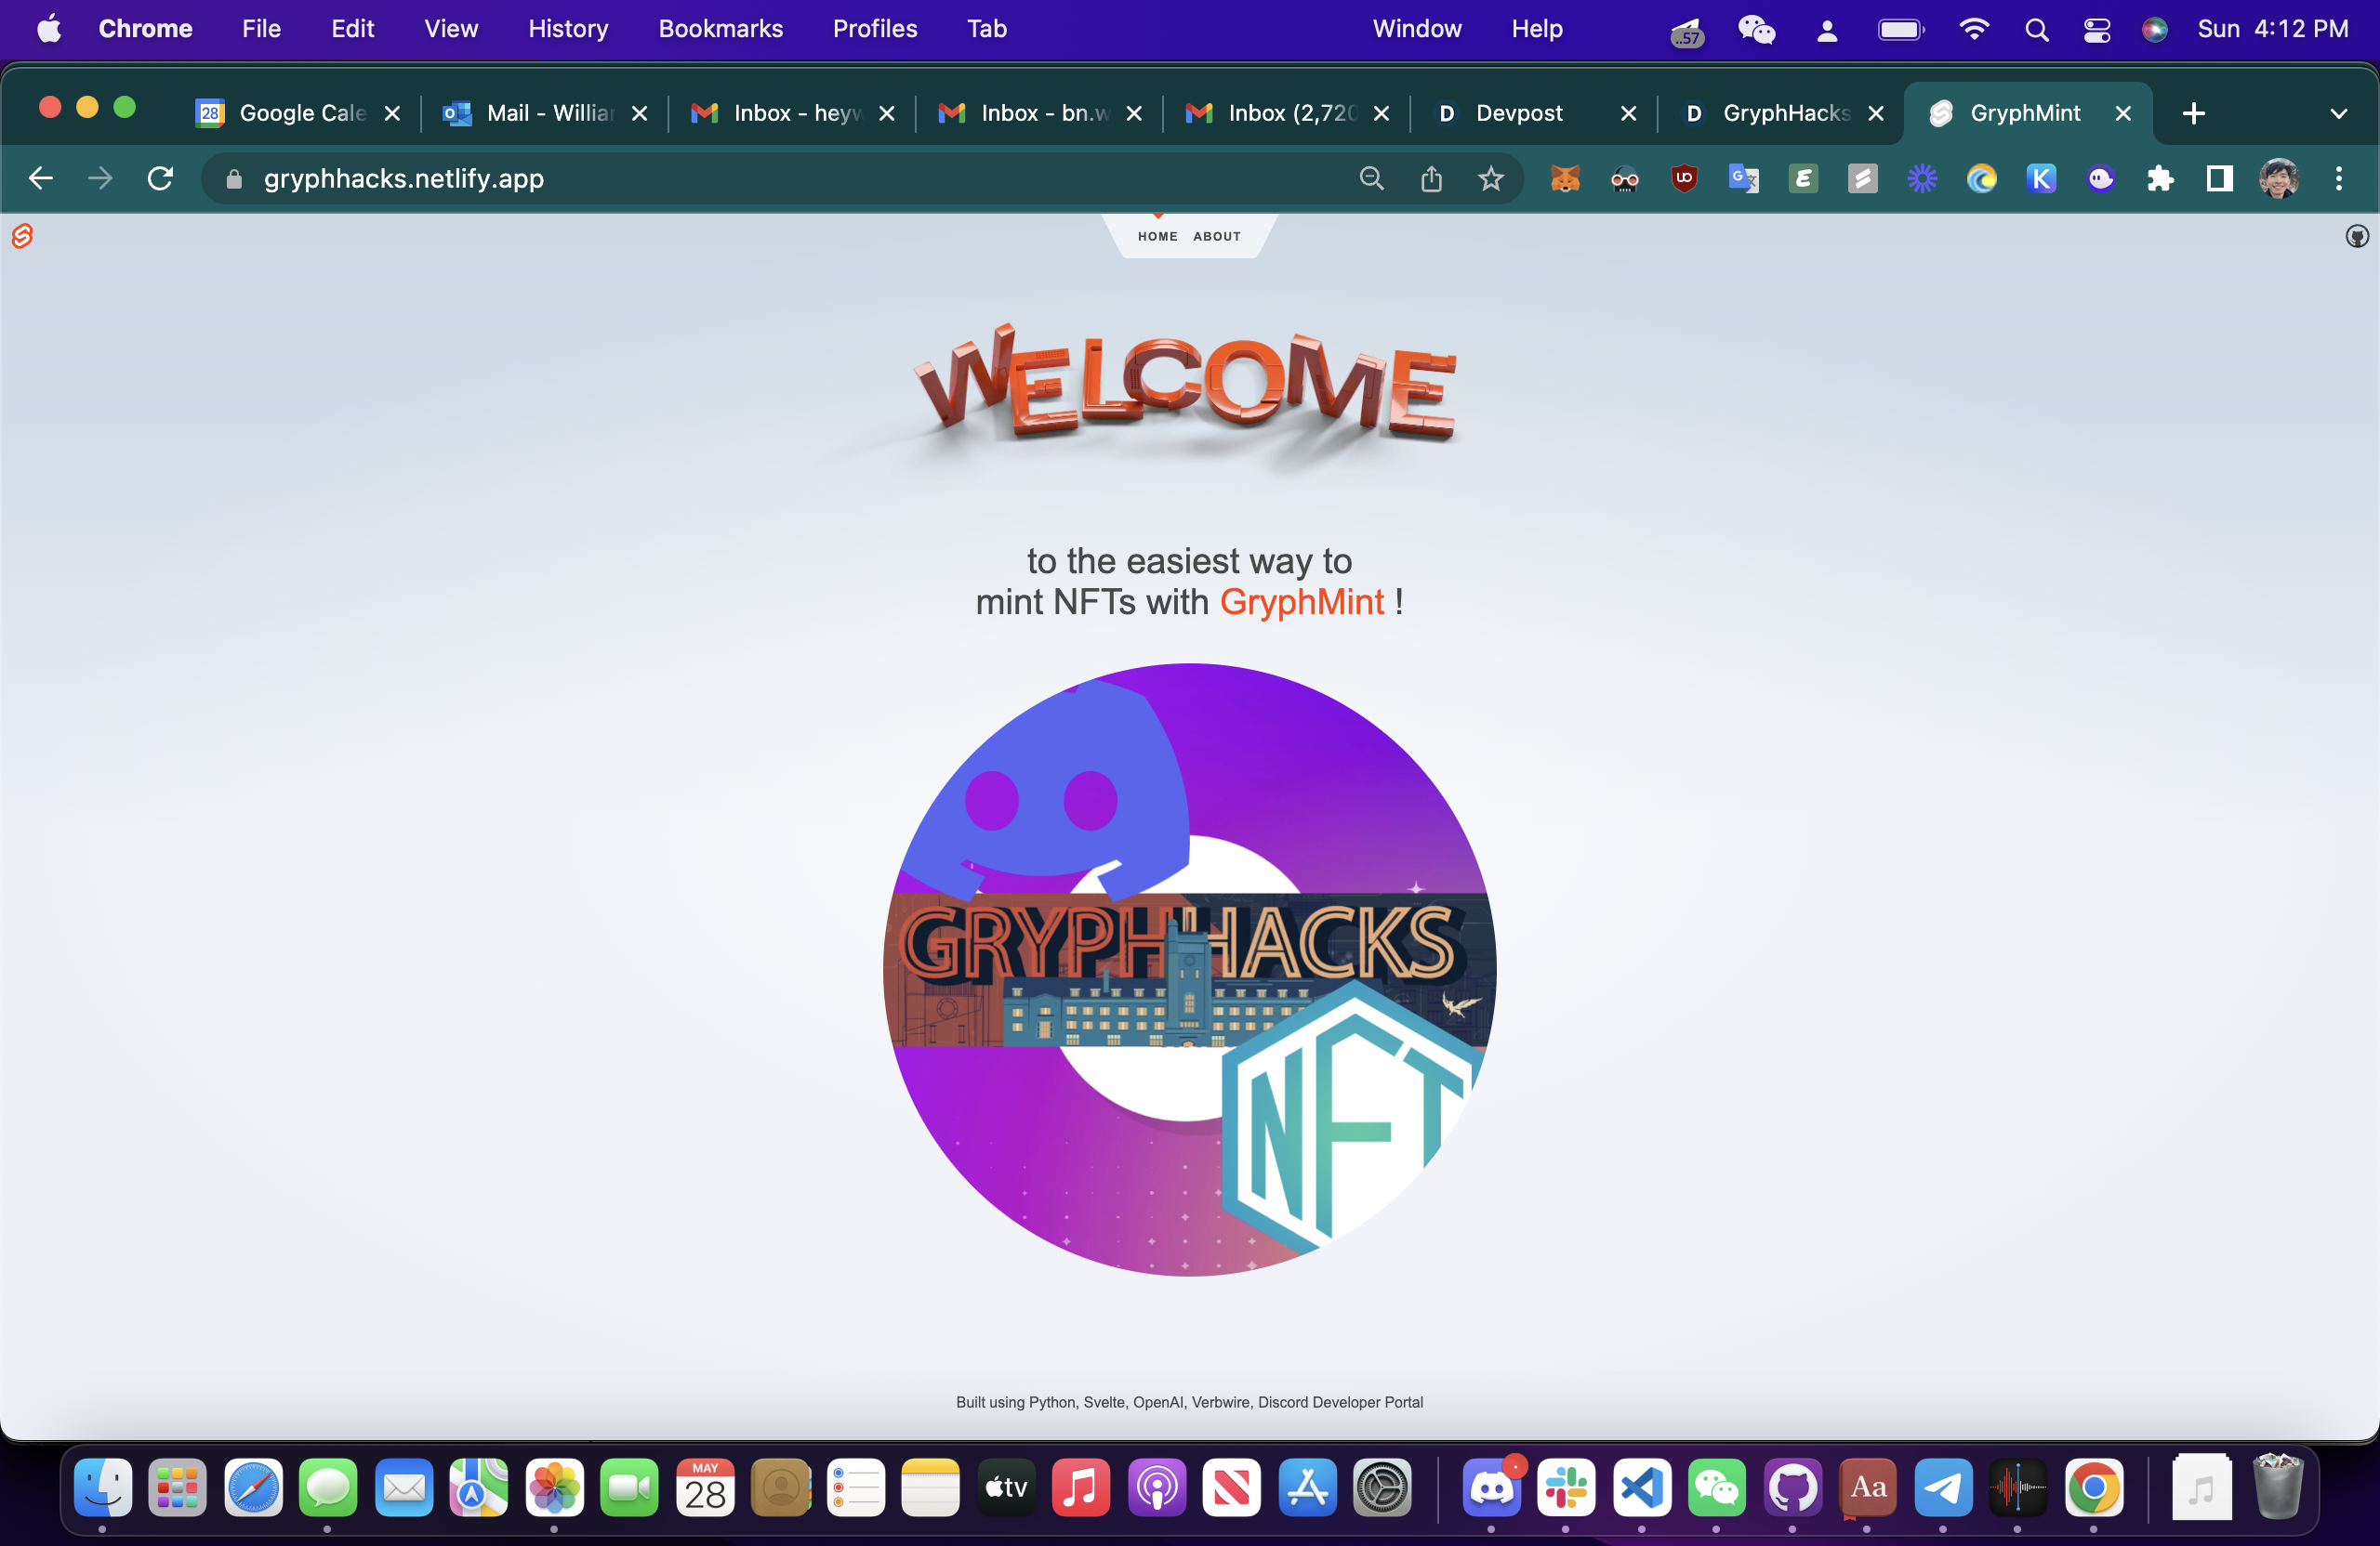Click the HOME navigation link
Image resolution: width=2380 pixels, height=1546 pixels.
coord(1157,237)
